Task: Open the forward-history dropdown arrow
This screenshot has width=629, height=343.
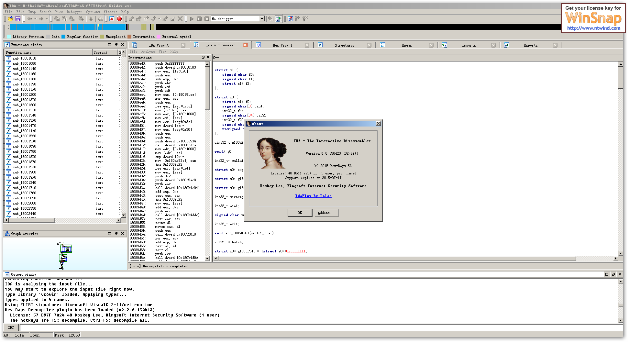Action: pyautogui.click(x=47, y=19)
